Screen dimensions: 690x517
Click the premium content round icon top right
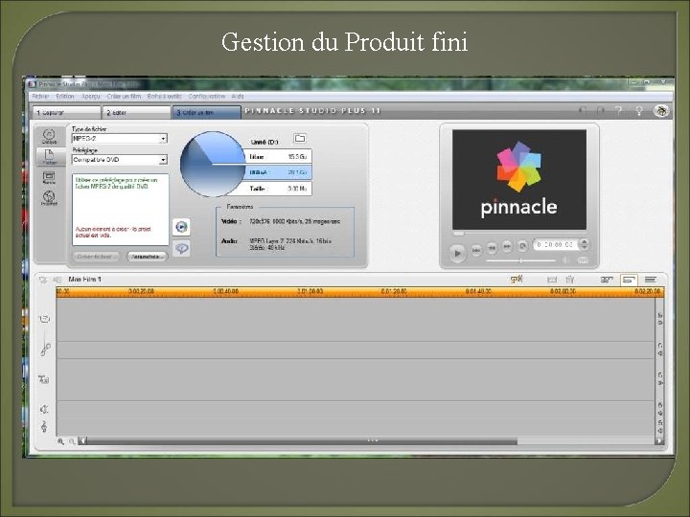pyautogui.click(x=661, y=111)
